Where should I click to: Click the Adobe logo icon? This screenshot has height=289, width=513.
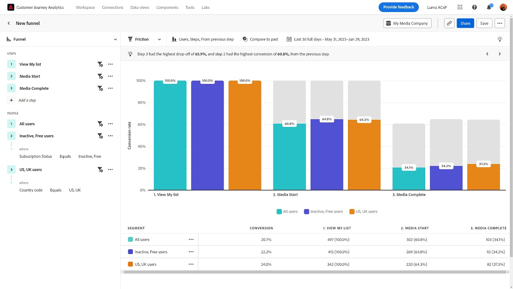pos(10,7)
